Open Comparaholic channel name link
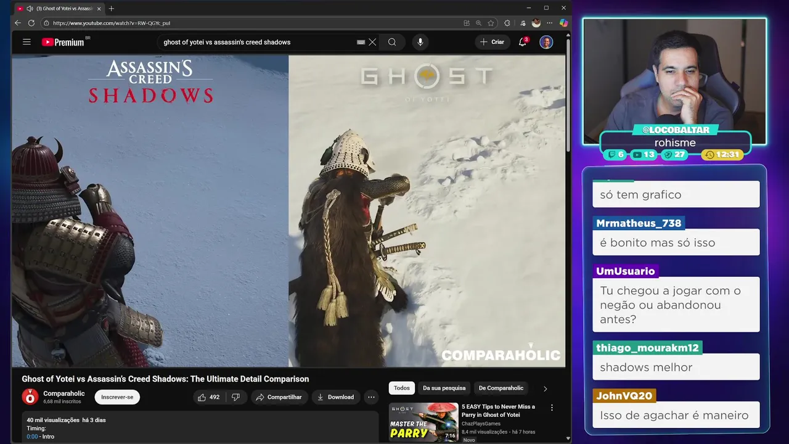Screen dimensions: 789x444 pos(64,393)
